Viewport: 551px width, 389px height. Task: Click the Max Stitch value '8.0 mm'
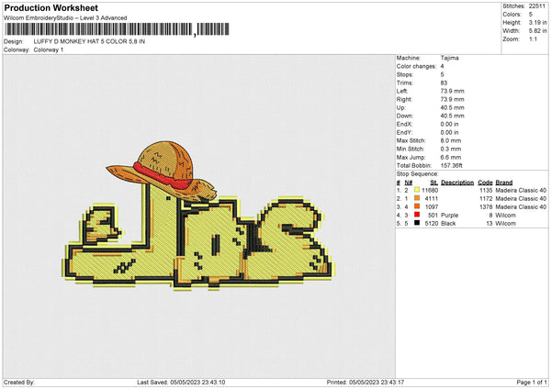(451, 140)
